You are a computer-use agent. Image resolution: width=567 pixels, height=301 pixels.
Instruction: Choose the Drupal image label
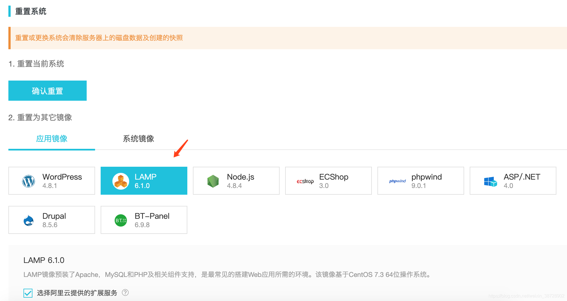pos(54,216)
